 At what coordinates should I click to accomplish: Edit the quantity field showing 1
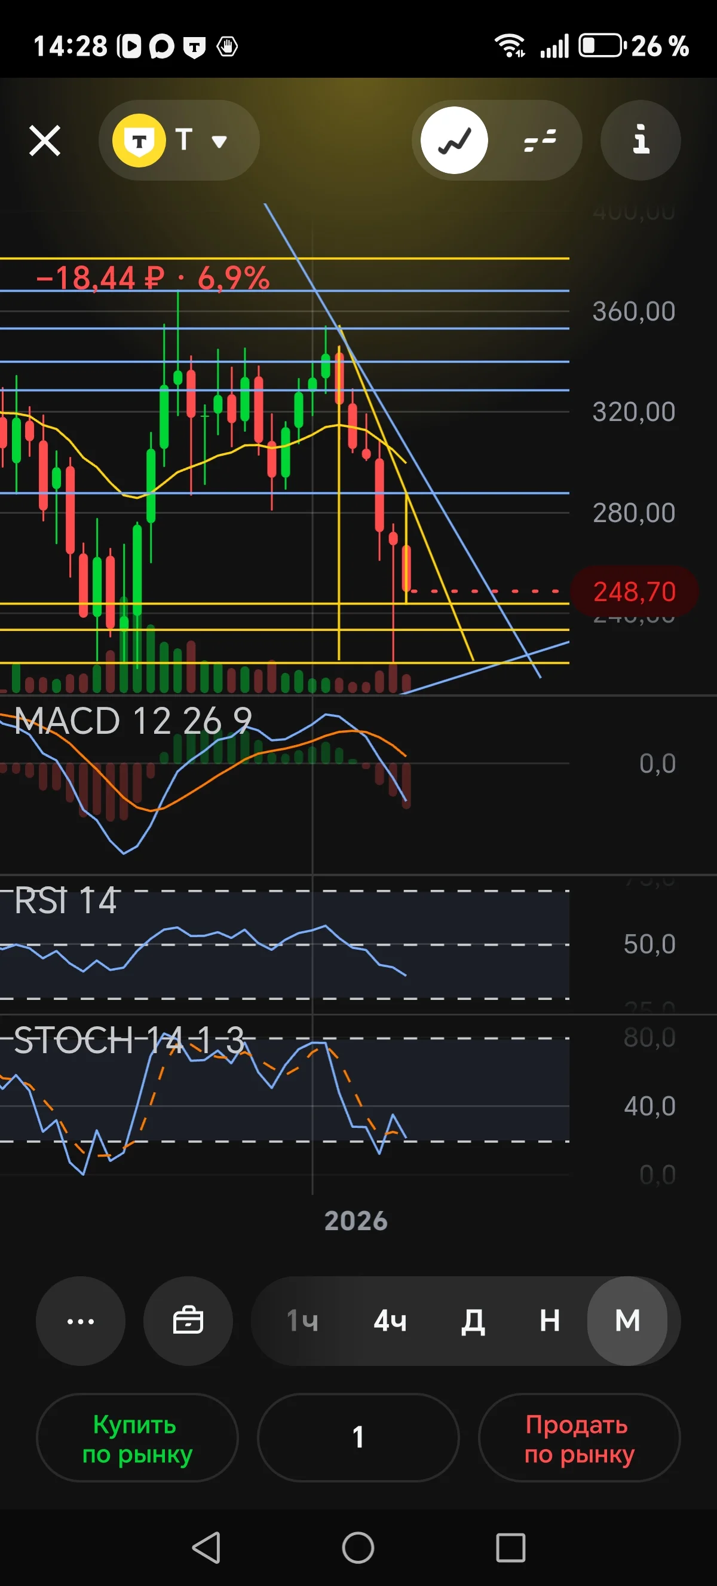[358, 1438]
